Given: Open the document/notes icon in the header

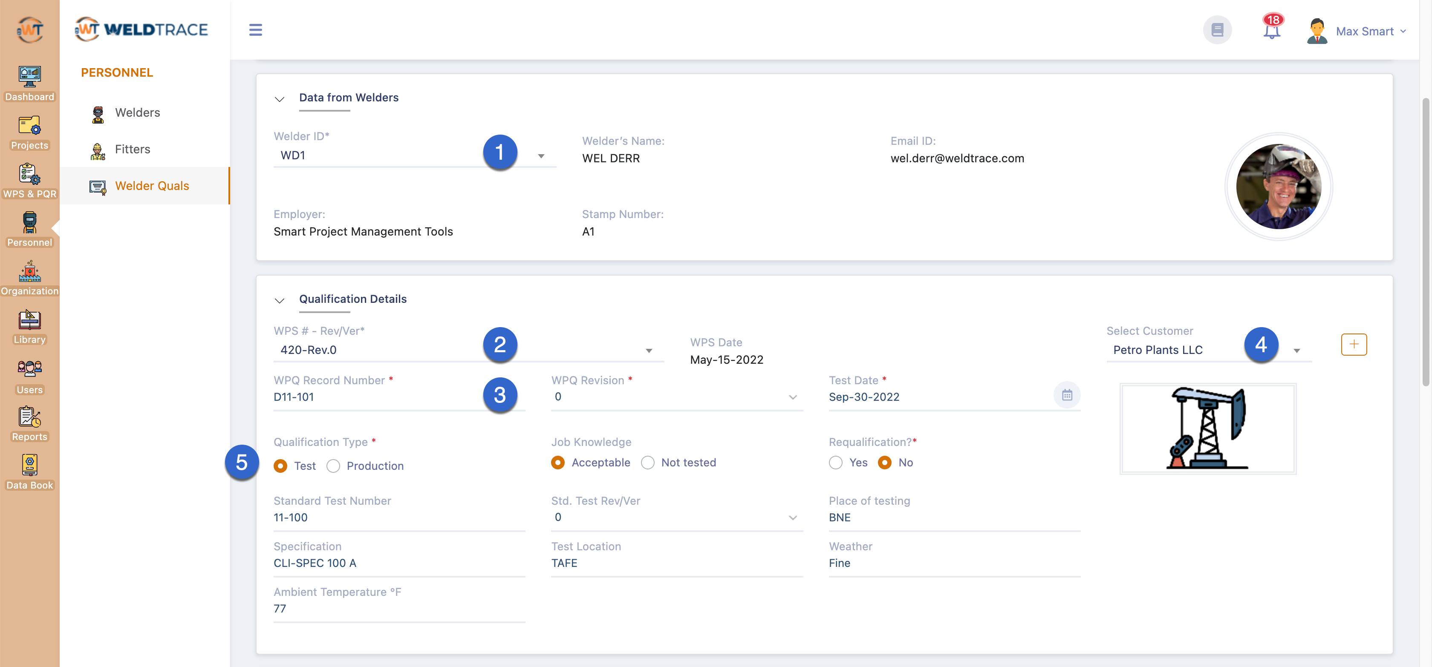Looking at the screenshot, I should tap(1217, 29).
